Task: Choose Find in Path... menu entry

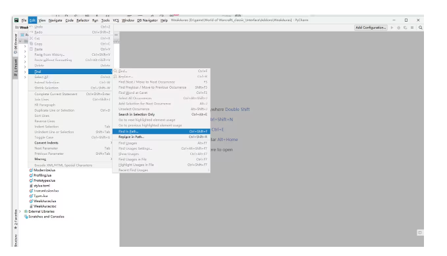Action: tap(161, 131)
